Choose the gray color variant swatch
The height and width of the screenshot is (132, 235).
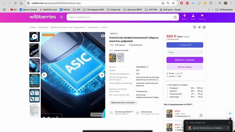pyautogui.click(x=121, y=58)
